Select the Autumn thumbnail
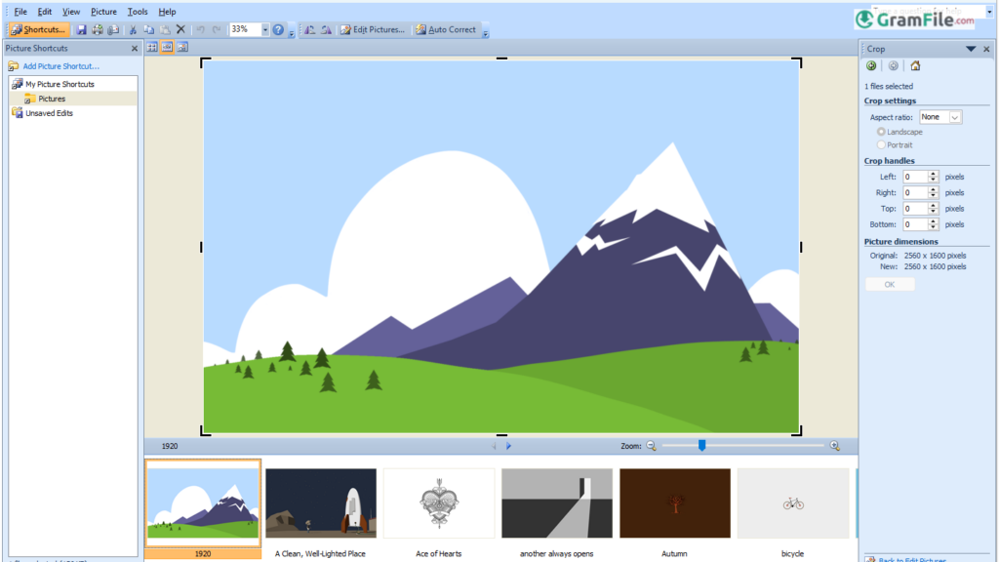Viewport: 999px width, 562px height. click(674, 503)
